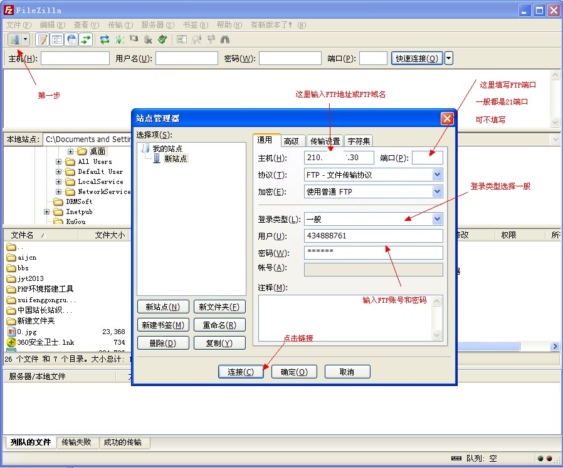
Task: Switch to the 高级 tab
Action: click(292, 141)
